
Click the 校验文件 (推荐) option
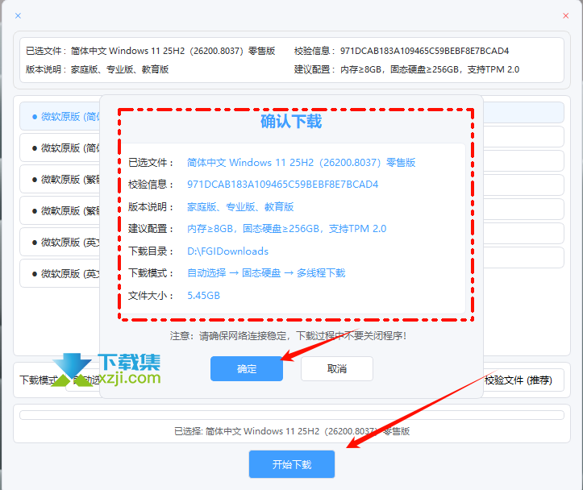518,380
